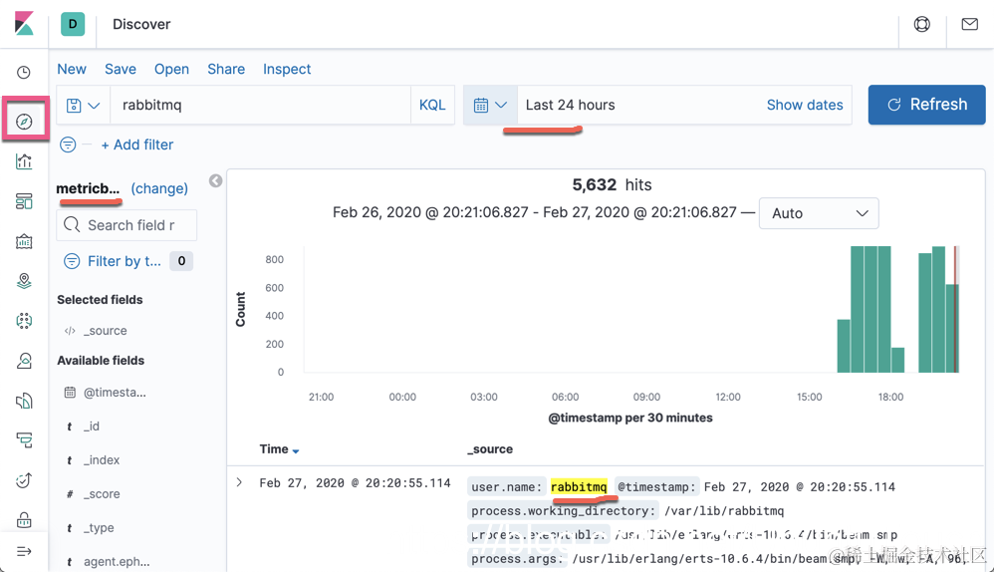
Task: Select the _id field
Action: pyautogui.click(x=92, y=427)
